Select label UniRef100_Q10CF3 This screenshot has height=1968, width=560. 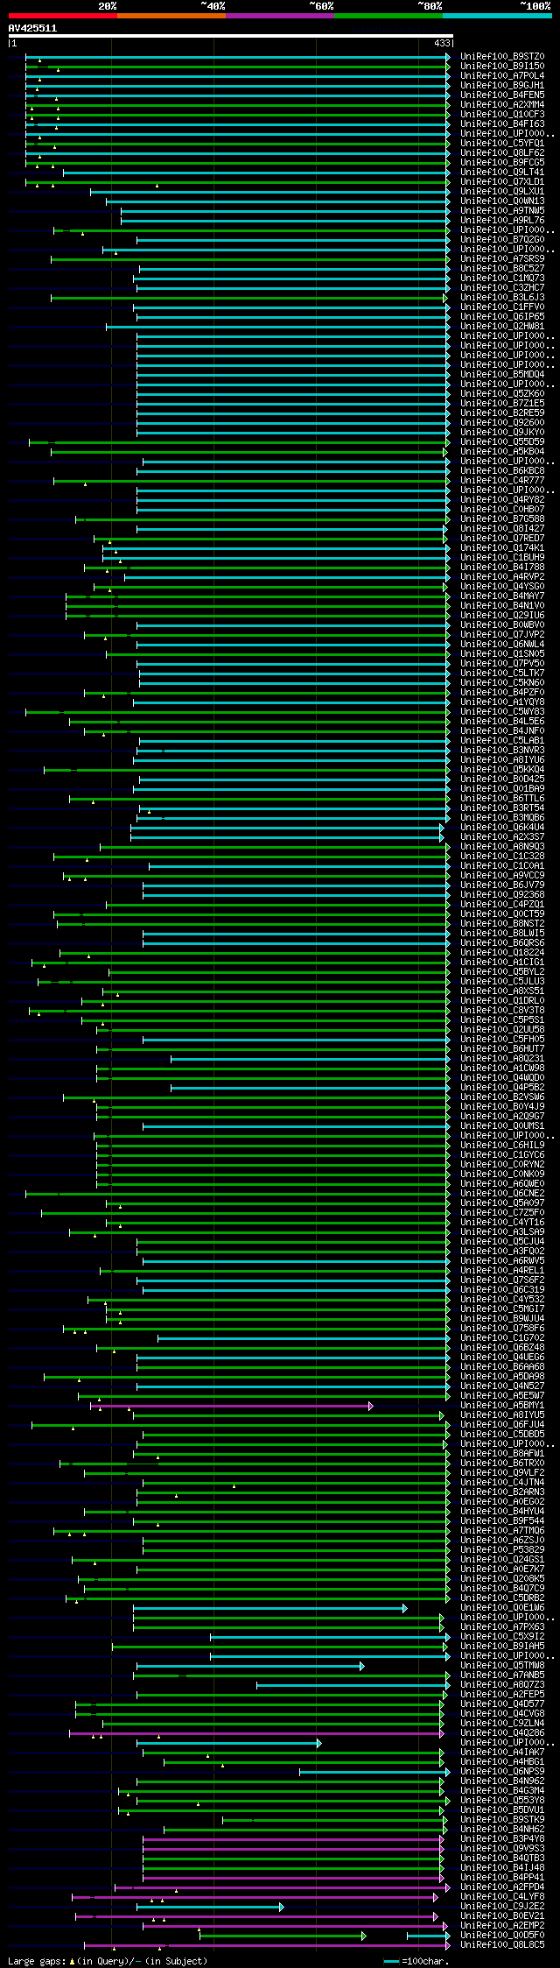[x=502, y=114]
